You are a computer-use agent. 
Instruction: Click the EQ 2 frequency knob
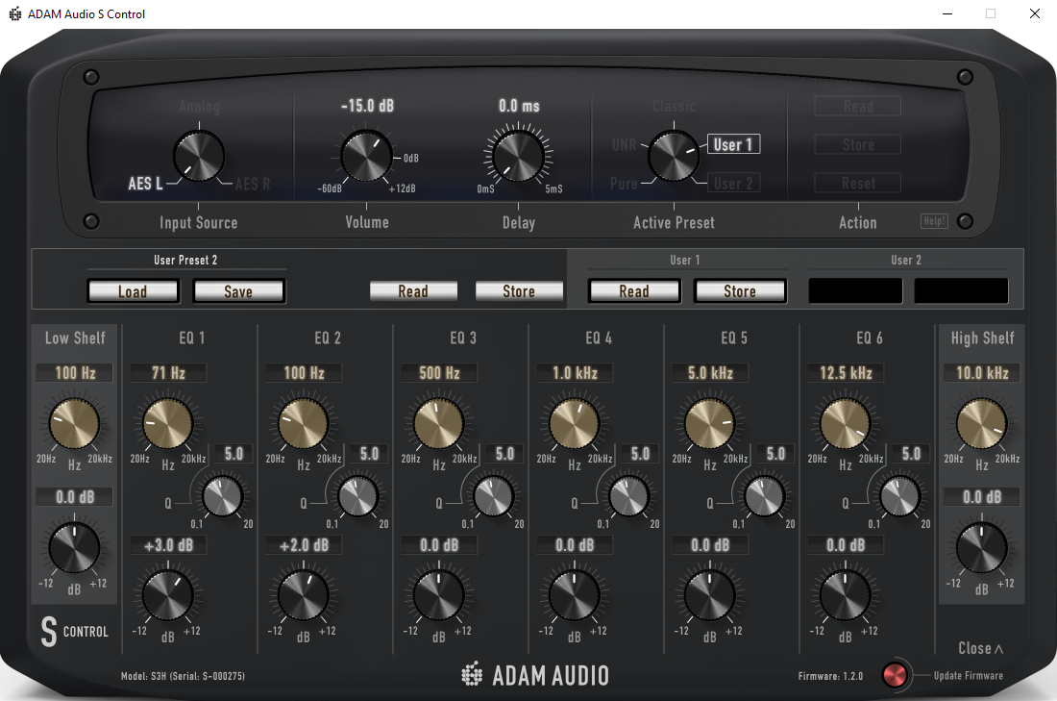(304, 424)
